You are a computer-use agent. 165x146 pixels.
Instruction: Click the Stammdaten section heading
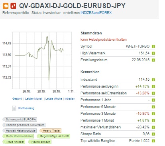91,33
